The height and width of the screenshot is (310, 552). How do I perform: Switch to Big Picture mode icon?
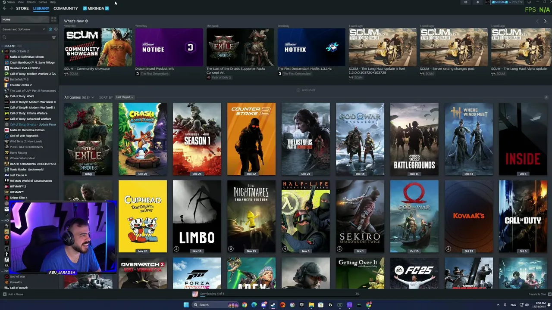point(529,2)
